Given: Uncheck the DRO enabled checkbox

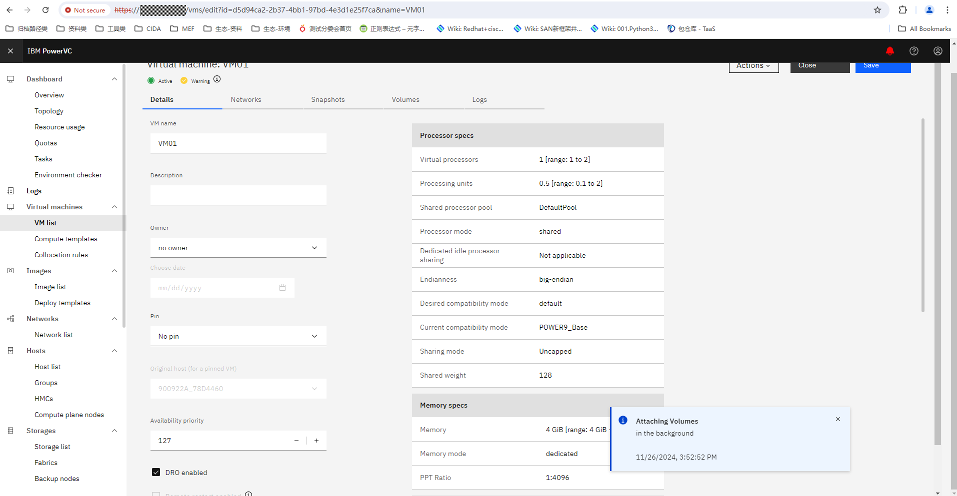Looking at the screenshot, I should (156, 473).
